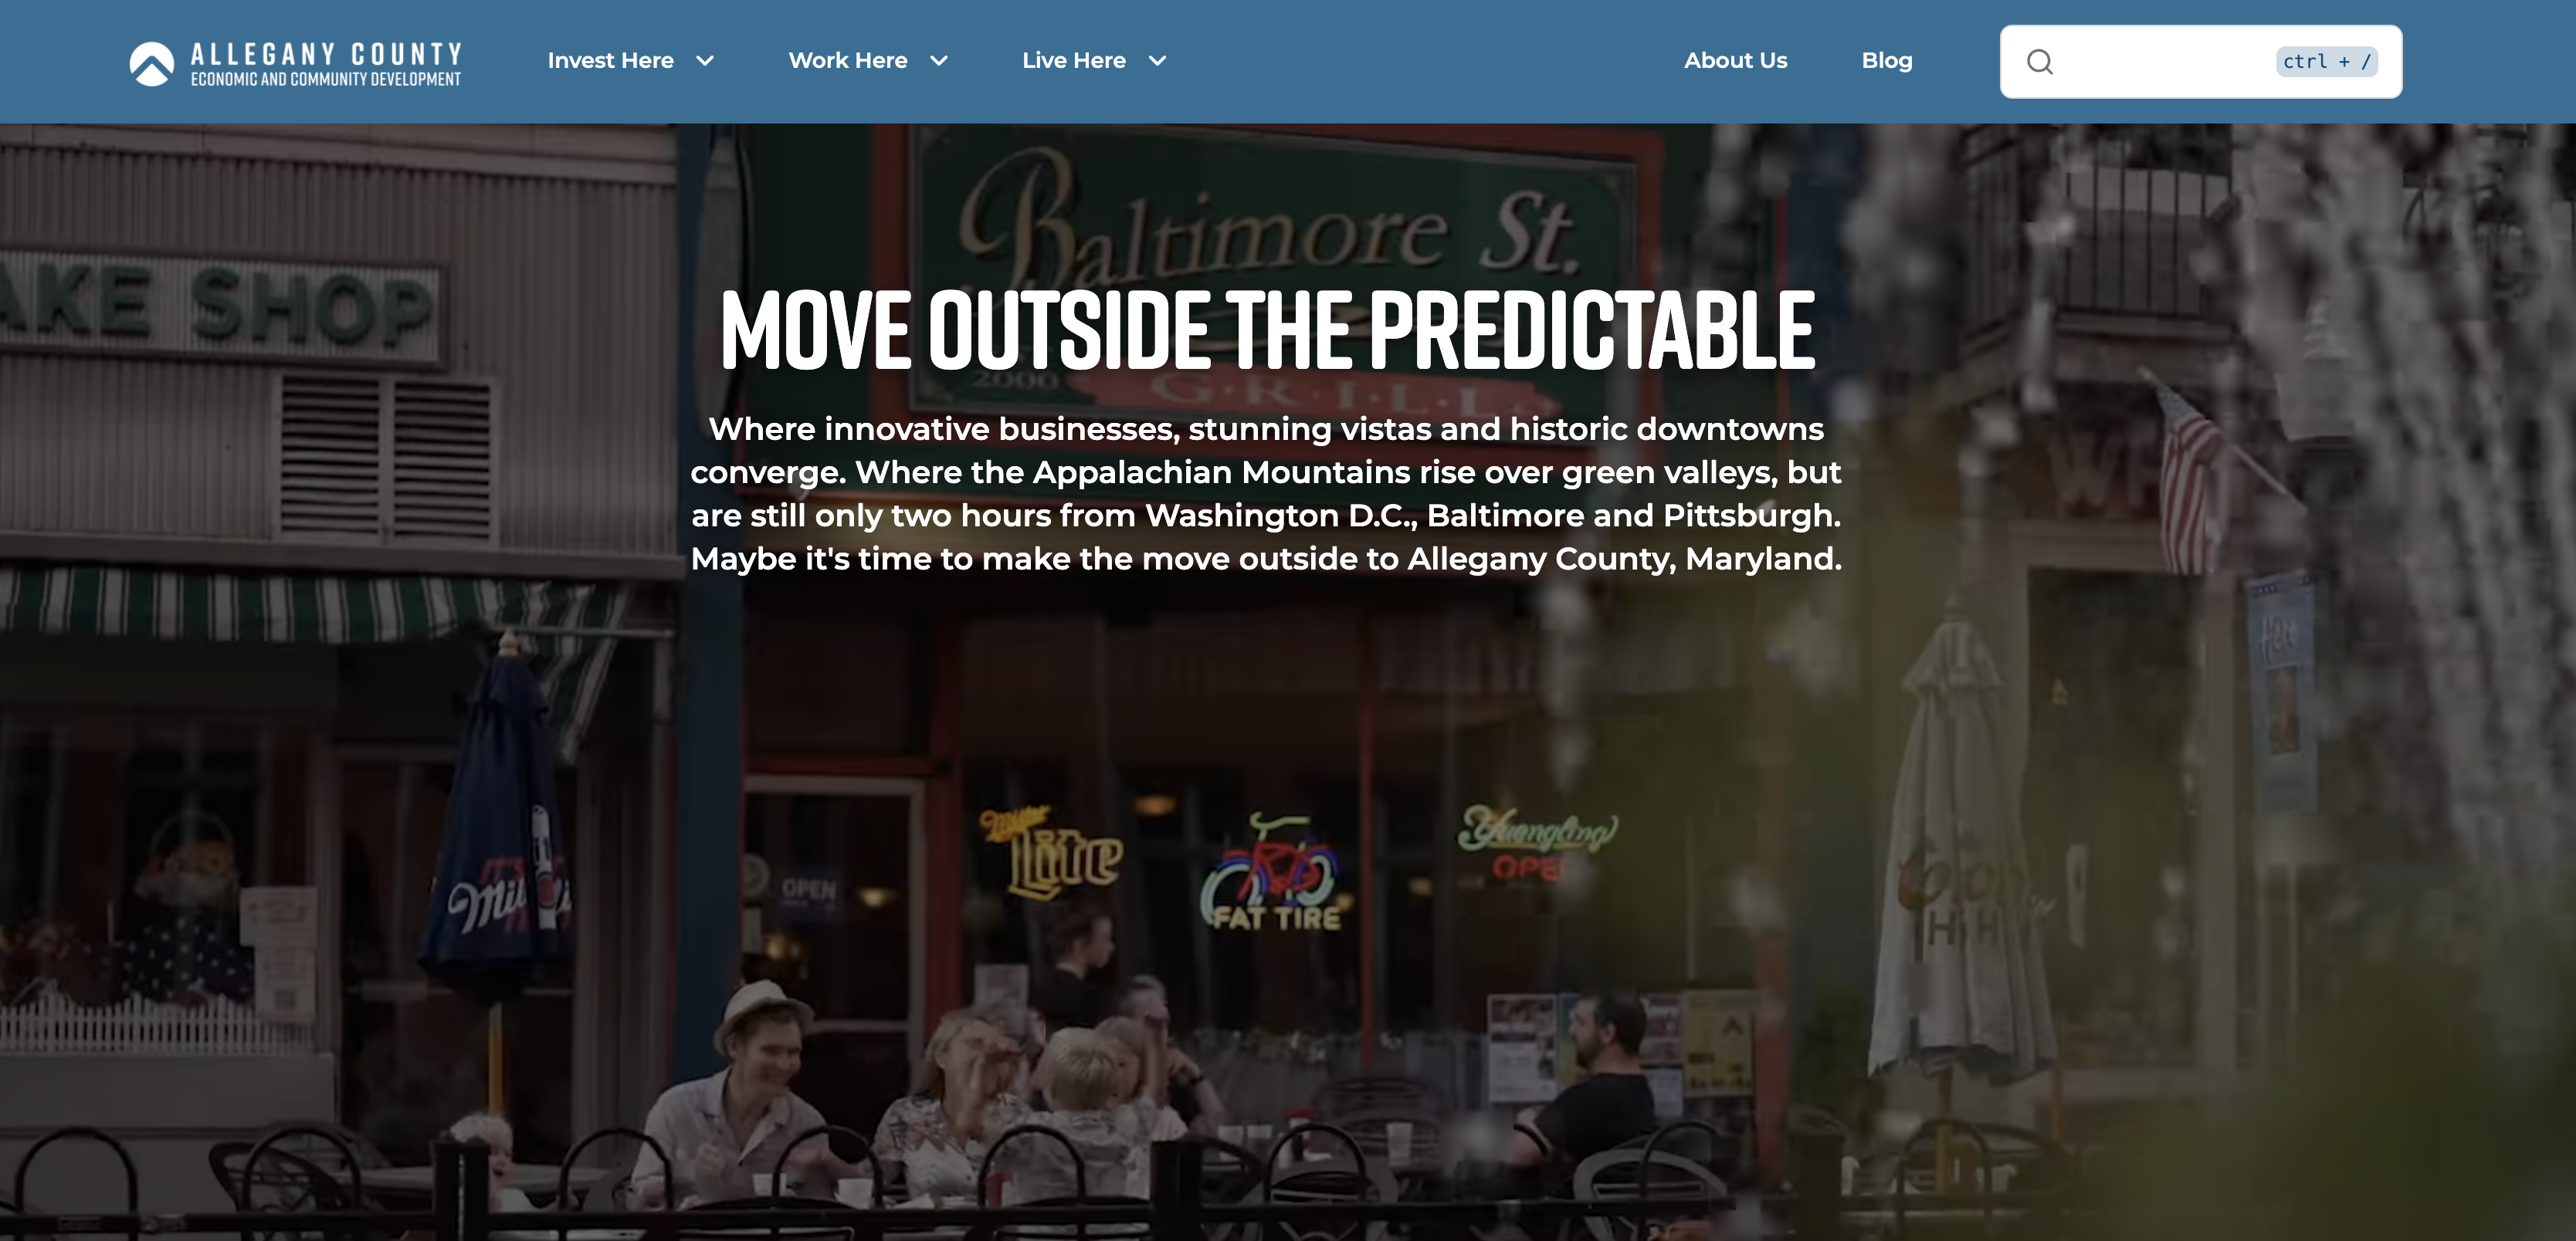Image resolution: width=2576 pixels, height=1241 pixels.
Task: Select the About Us menu item
Action: [x=1735, y=61]
